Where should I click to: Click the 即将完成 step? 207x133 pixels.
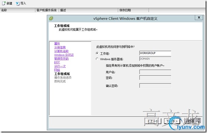coord(60,81)
